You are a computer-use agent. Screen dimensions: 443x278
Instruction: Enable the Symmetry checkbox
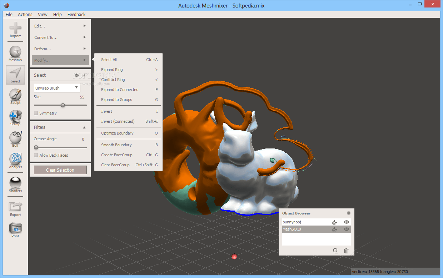tap(36, 113)
